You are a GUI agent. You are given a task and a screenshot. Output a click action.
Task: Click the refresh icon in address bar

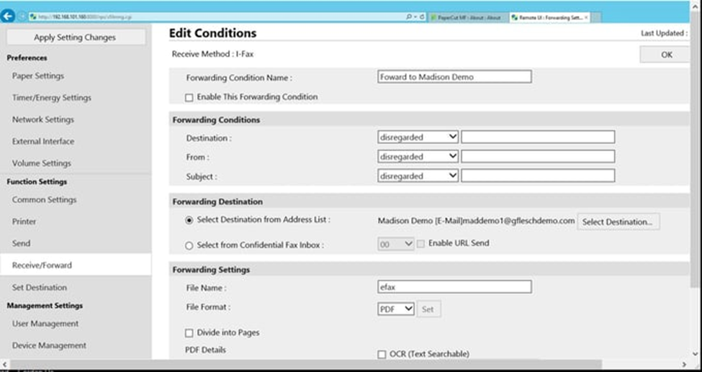pyautogui.click(x=421, y=17)
